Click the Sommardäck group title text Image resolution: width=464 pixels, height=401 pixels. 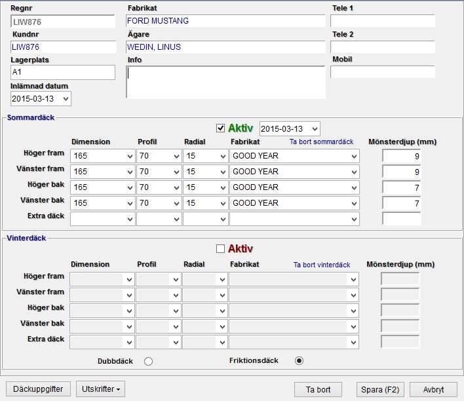(31, 117)
